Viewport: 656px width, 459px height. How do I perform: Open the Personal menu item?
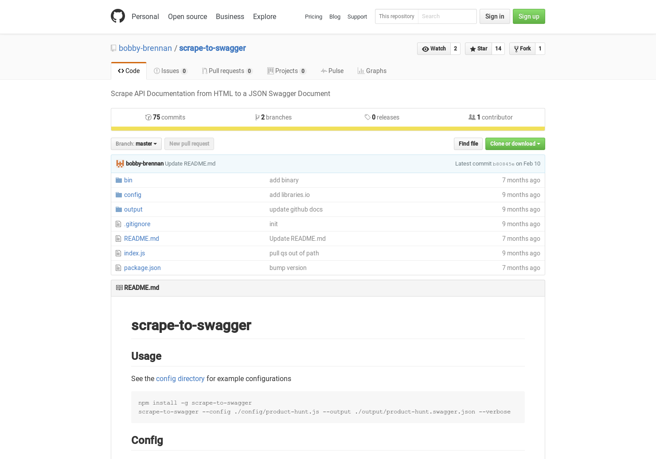point(145,16)
